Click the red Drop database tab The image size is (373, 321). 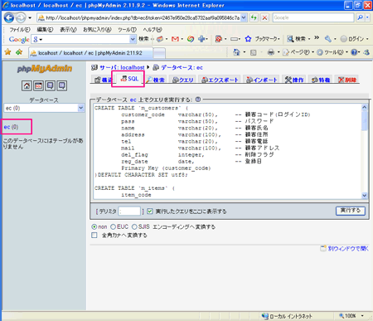tap(347, 80)
